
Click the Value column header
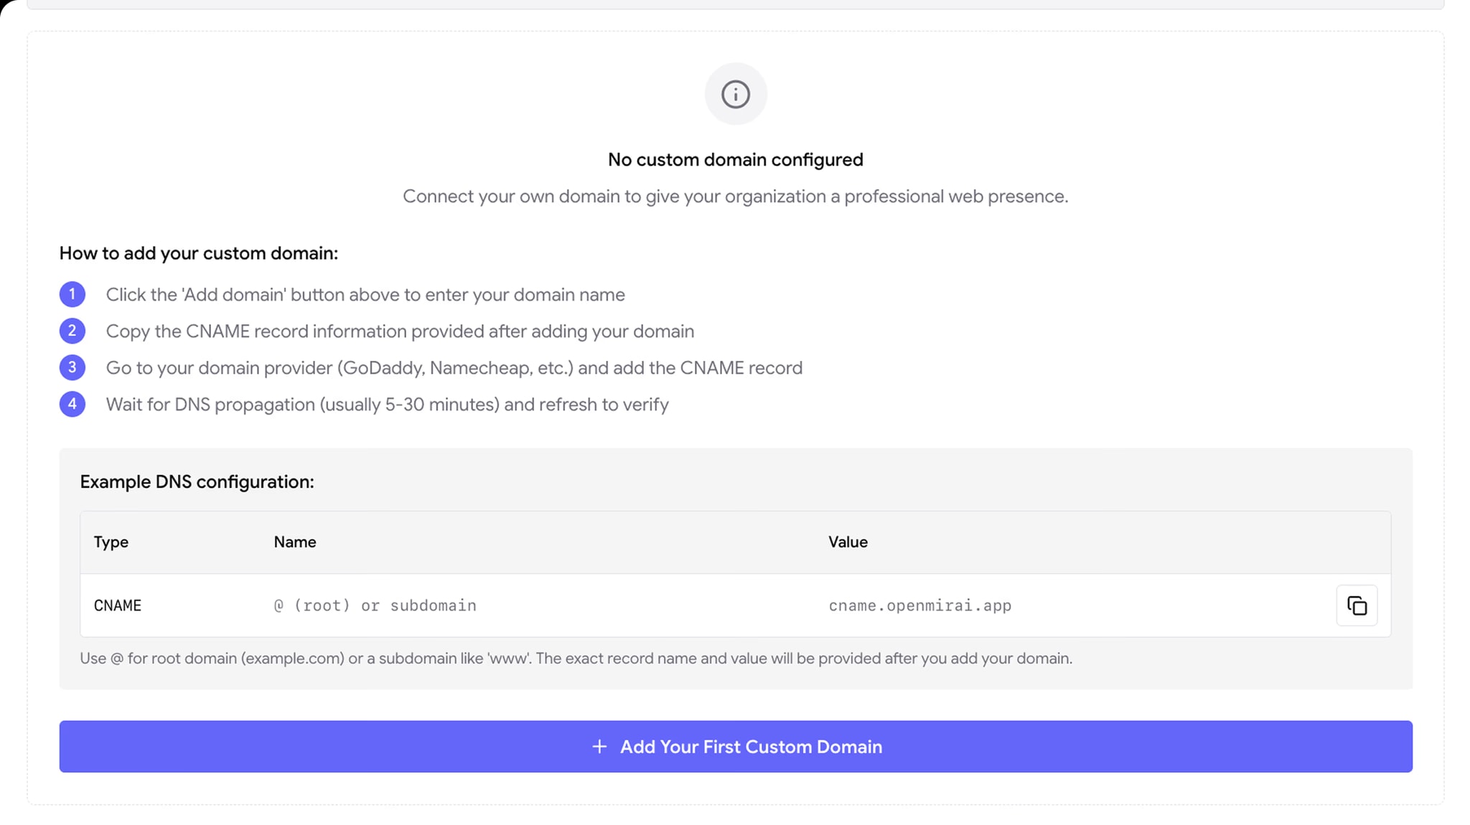tap(848, 542)
